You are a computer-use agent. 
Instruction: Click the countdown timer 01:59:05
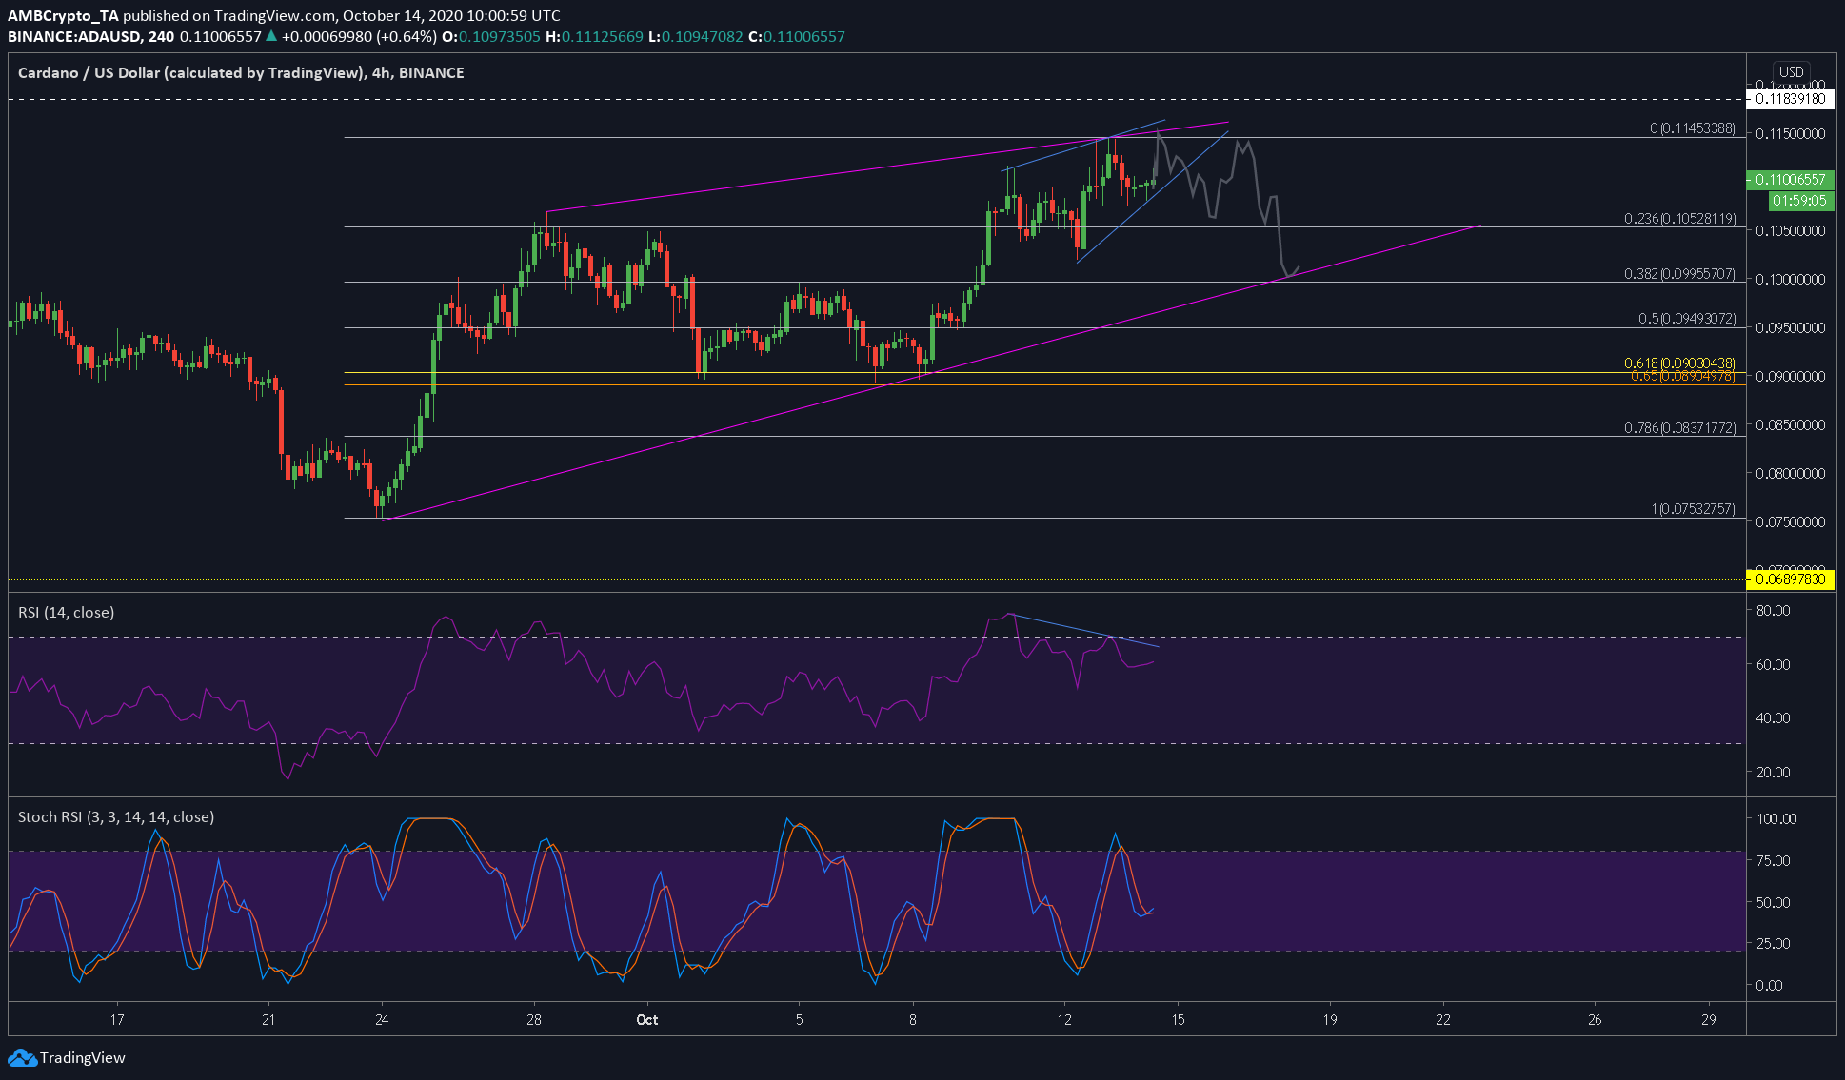pos(1799,201)
